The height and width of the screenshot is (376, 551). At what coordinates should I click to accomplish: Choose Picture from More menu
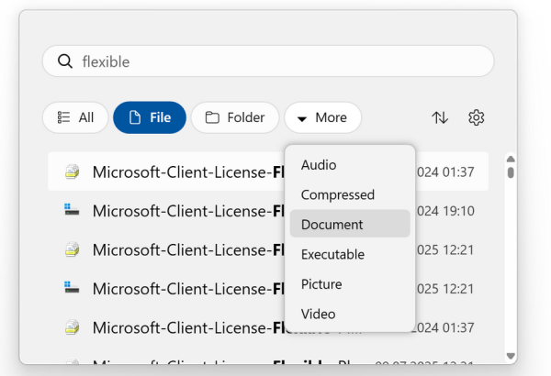(350, 284)
